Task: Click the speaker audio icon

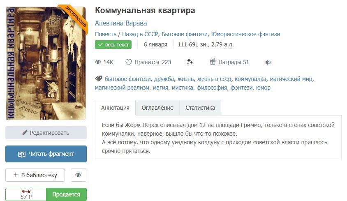Action: [268, 62]
